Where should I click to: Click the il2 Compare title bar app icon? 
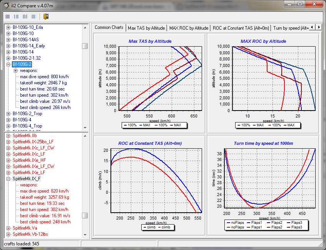7,5
